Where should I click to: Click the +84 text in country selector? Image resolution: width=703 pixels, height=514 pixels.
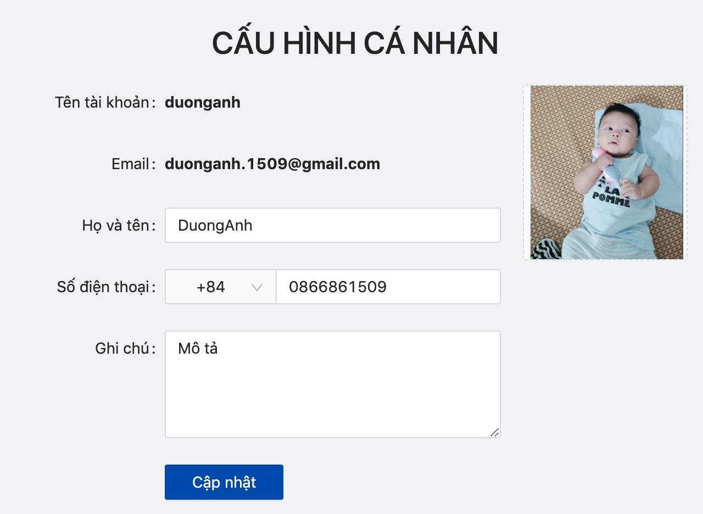click(211, 287)
